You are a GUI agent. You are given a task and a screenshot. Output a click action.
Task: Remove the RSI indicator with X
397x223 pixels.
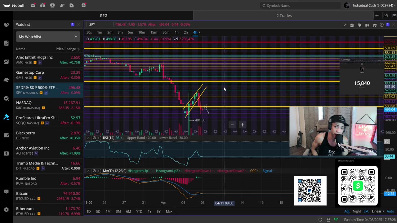point(88,138)
